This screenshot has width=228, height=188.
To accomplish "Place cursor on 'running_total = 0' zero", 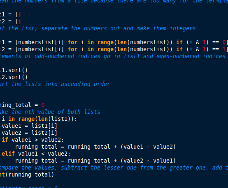I will (x=43, y=105).
